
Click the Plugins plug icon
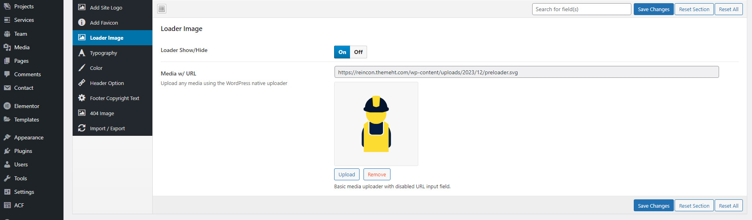tap(7, 151)
